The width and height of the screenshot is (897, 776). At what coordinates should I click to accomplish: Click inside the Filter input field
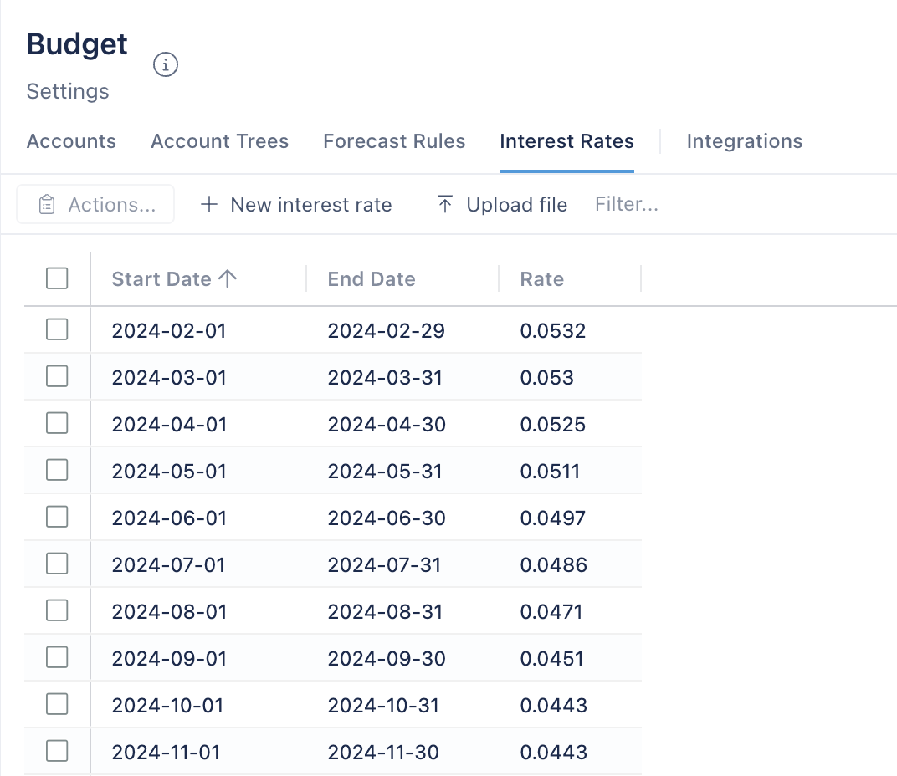click(x=627, y=203)
